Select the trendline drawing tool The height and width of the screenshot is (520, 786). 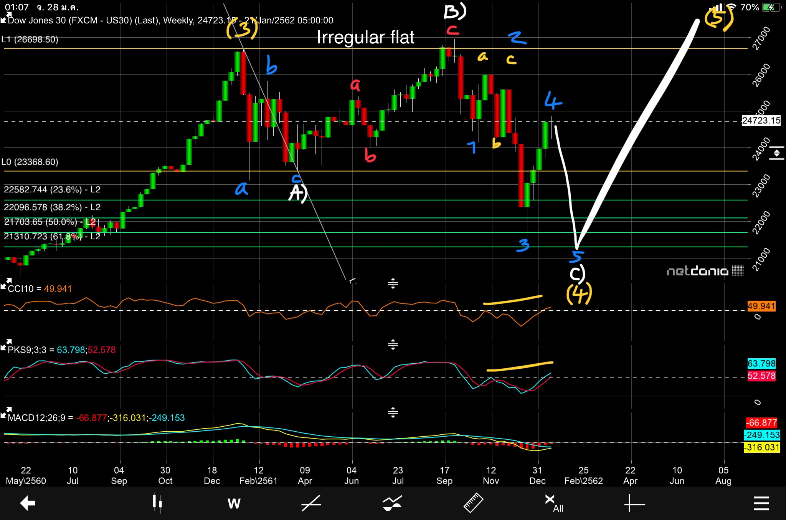[311, 503]
